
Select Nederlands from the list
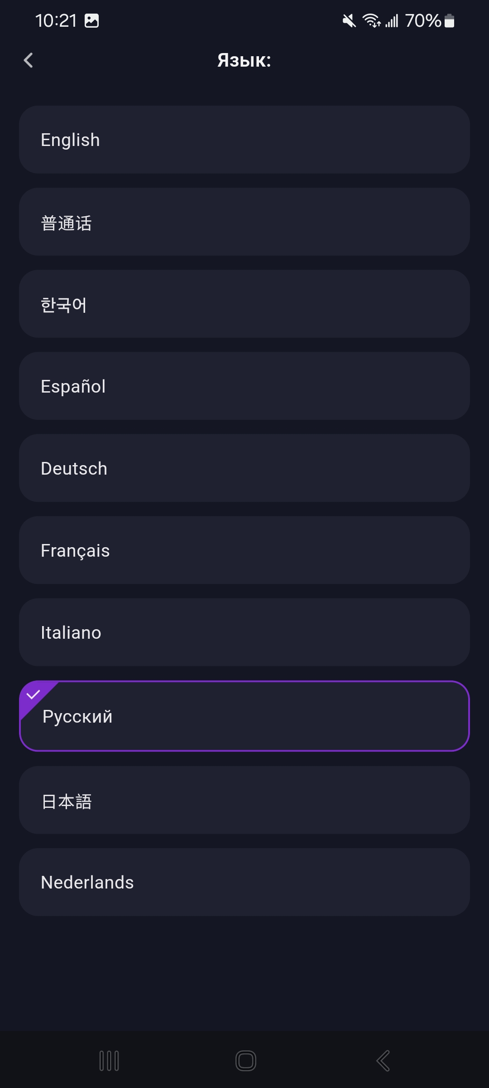point(244,882)
